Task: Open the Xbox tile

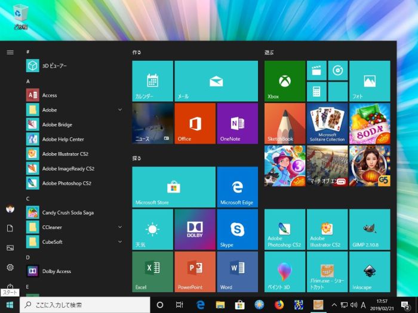Action: 284,81
